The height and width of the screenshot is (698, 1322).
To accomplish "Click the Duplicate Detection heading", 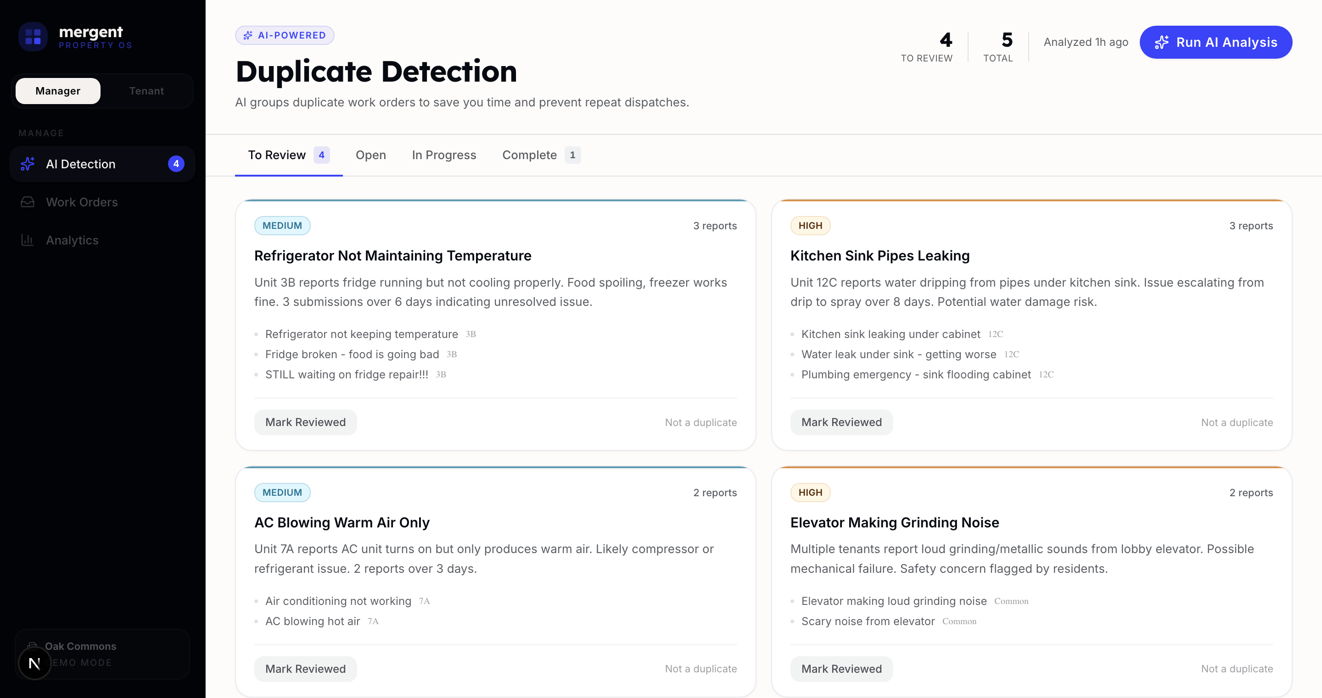I will (376, 71).
